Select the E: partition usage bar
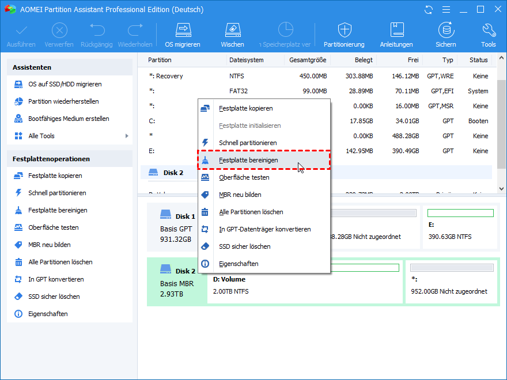 pos(460,213)
